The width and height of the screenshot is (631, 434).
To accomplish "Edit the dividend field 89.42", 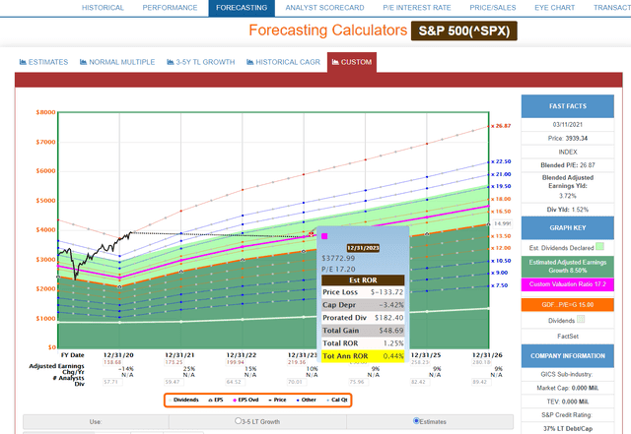I will [x=481, y=382].
